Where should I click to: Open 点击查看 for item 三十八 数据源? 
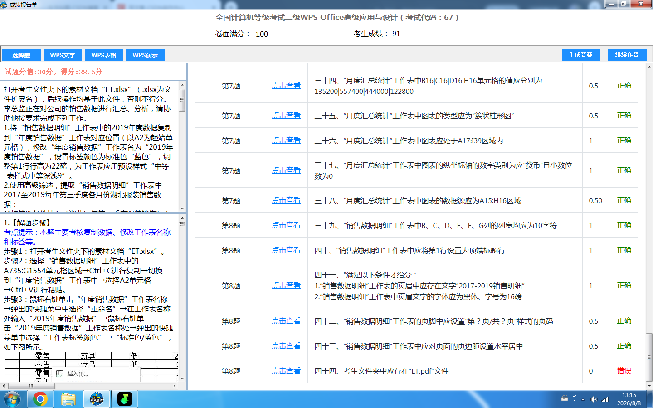click(286, 200)
